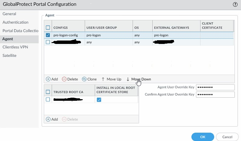Screen dimensions: 241x141
Task: Click the CLIENT CERTIFICATE column header
Action: click(x=212, y=25)
